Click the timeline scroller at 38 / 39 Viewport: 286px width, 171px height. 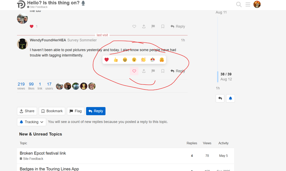tap(226, 76)
